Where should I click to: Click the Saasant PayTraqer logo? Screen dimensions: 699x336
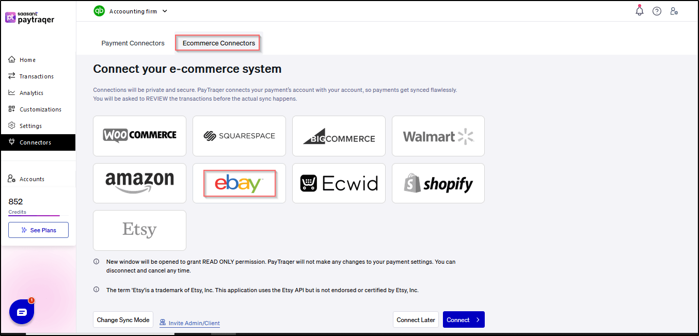[x=29, y=17]
